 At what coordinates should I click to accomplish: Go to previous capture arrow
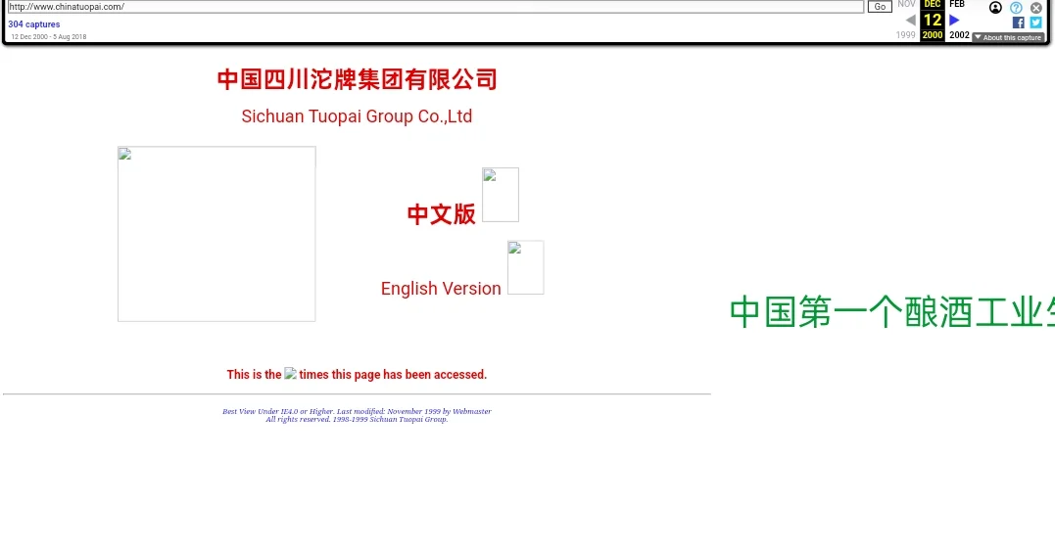point(910,21)
